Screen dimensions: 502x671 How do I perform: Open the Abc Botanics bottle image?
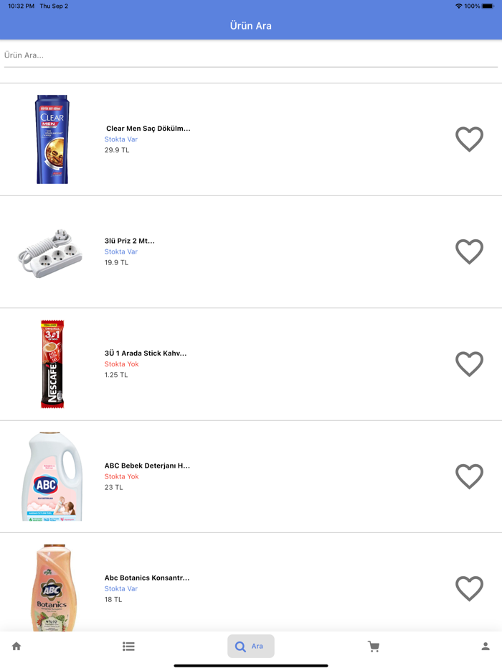52,587
